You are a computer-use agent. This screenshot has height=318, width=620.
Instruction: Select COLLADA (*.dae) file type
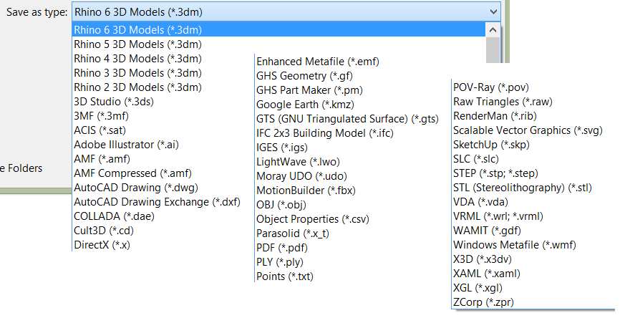pyautogui.click(x=114, y=216)
